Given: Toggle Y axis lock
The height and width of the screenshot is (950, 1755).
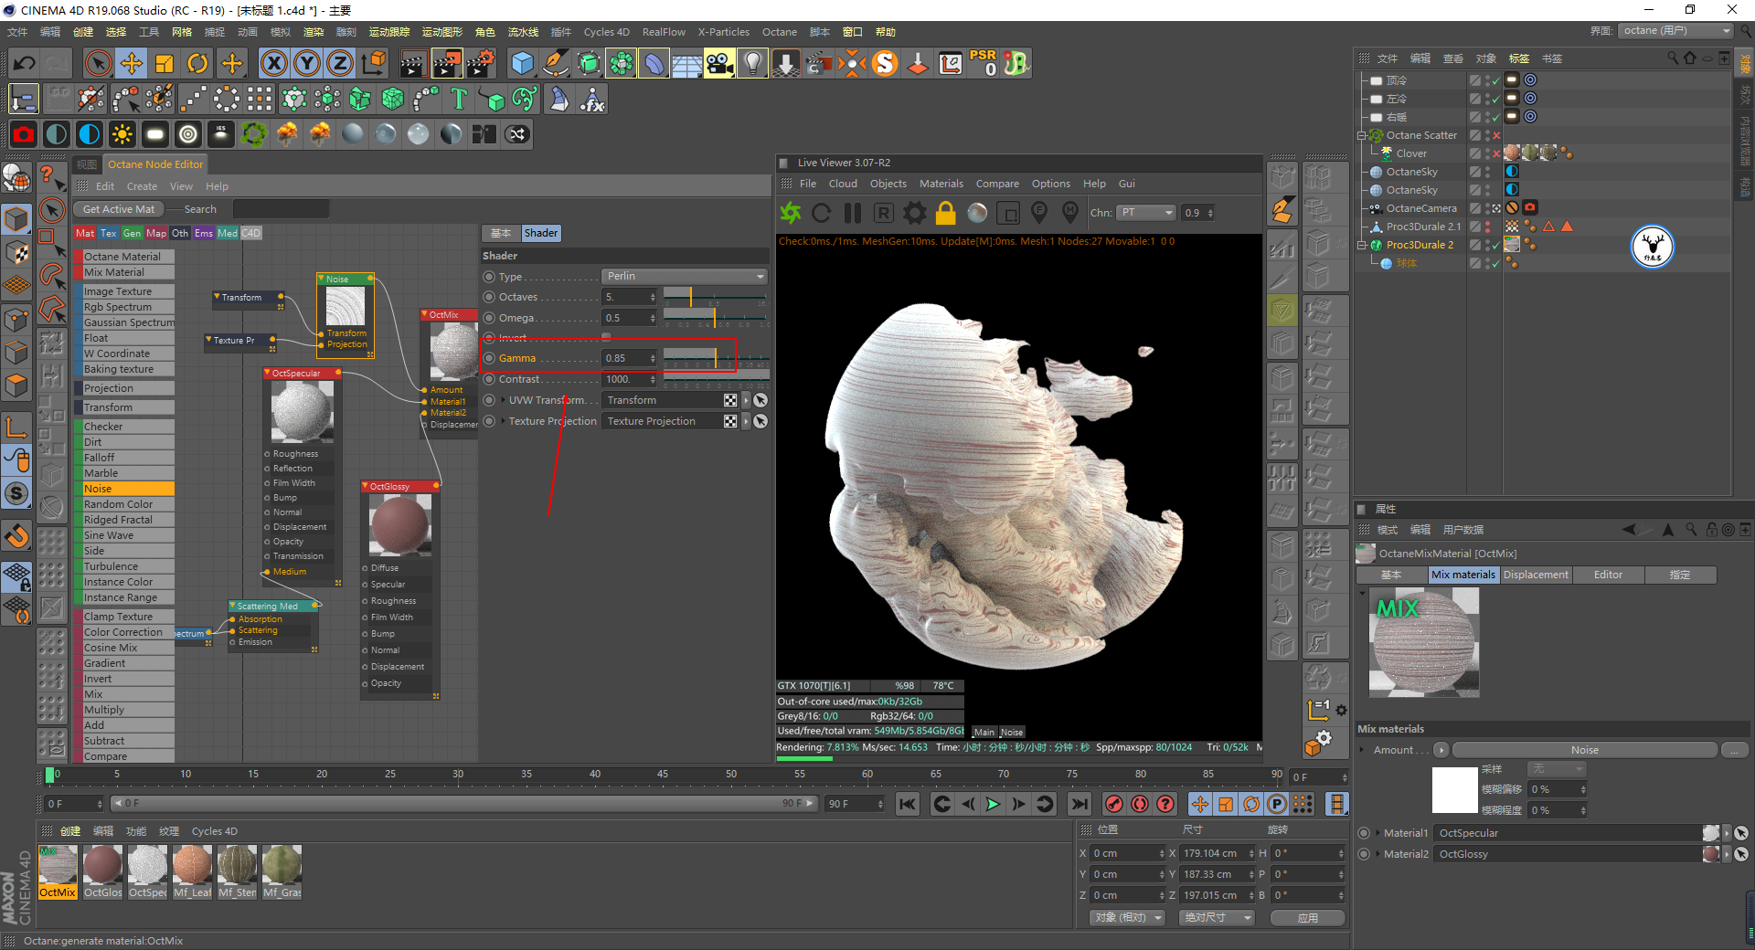Looking at the screenshot, I should (306, 63).
